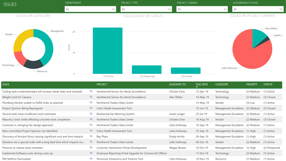Open link icon for Pressure to release team members
286x161 pixels.
(x=91, y=147)
